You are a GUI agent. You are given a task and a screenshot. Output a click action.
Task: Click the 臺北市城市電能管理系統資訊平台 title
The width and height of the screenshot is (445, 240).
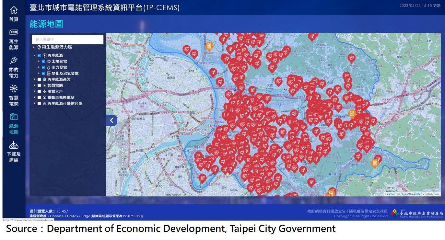104,7
